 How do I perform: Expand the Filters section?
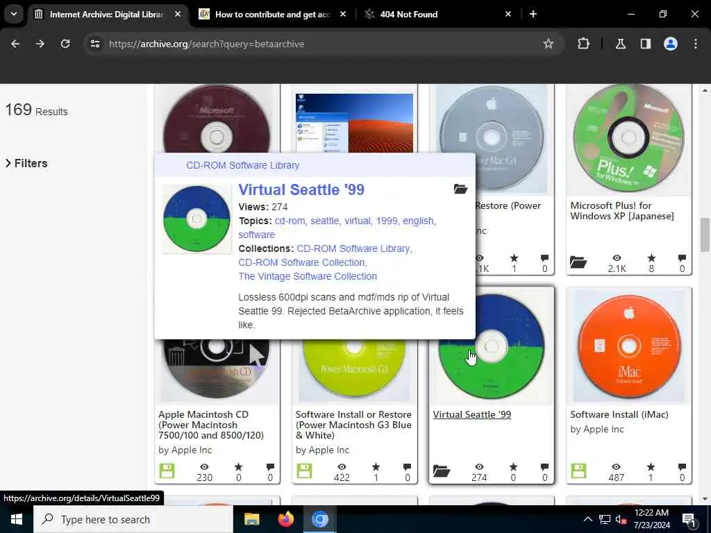click(26, 163)
